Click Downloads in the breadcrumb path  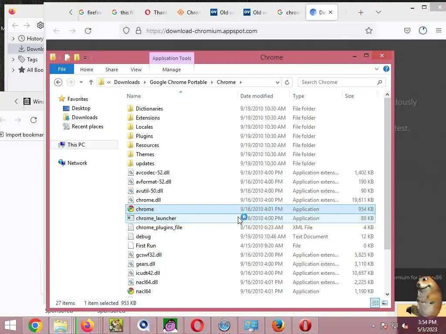(x=127, y=82)
